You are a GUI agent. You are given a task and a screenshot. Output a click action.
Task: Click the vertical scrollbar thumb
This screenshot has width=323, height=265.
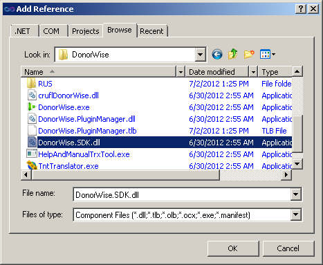click(297, 134)
